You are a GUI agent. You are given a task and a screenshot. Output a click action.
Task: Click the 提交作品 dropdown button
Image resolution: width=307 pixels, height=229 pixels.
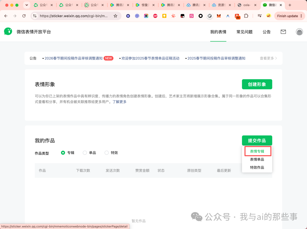(257, 141)
